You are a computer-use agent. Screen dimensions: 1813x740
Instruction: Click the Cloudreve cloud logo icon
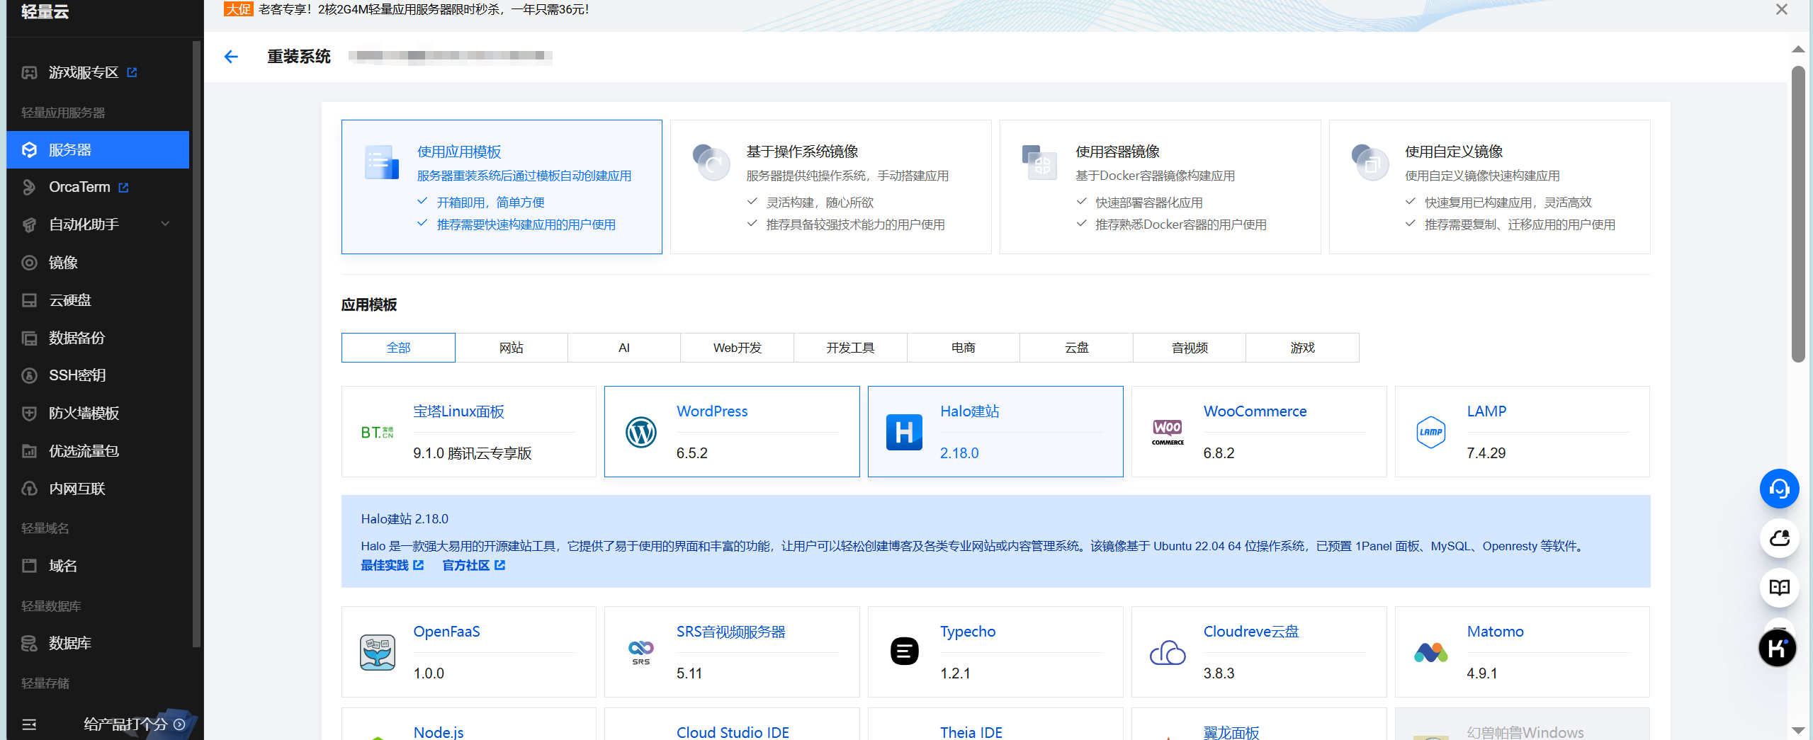tap(1168, 652)
